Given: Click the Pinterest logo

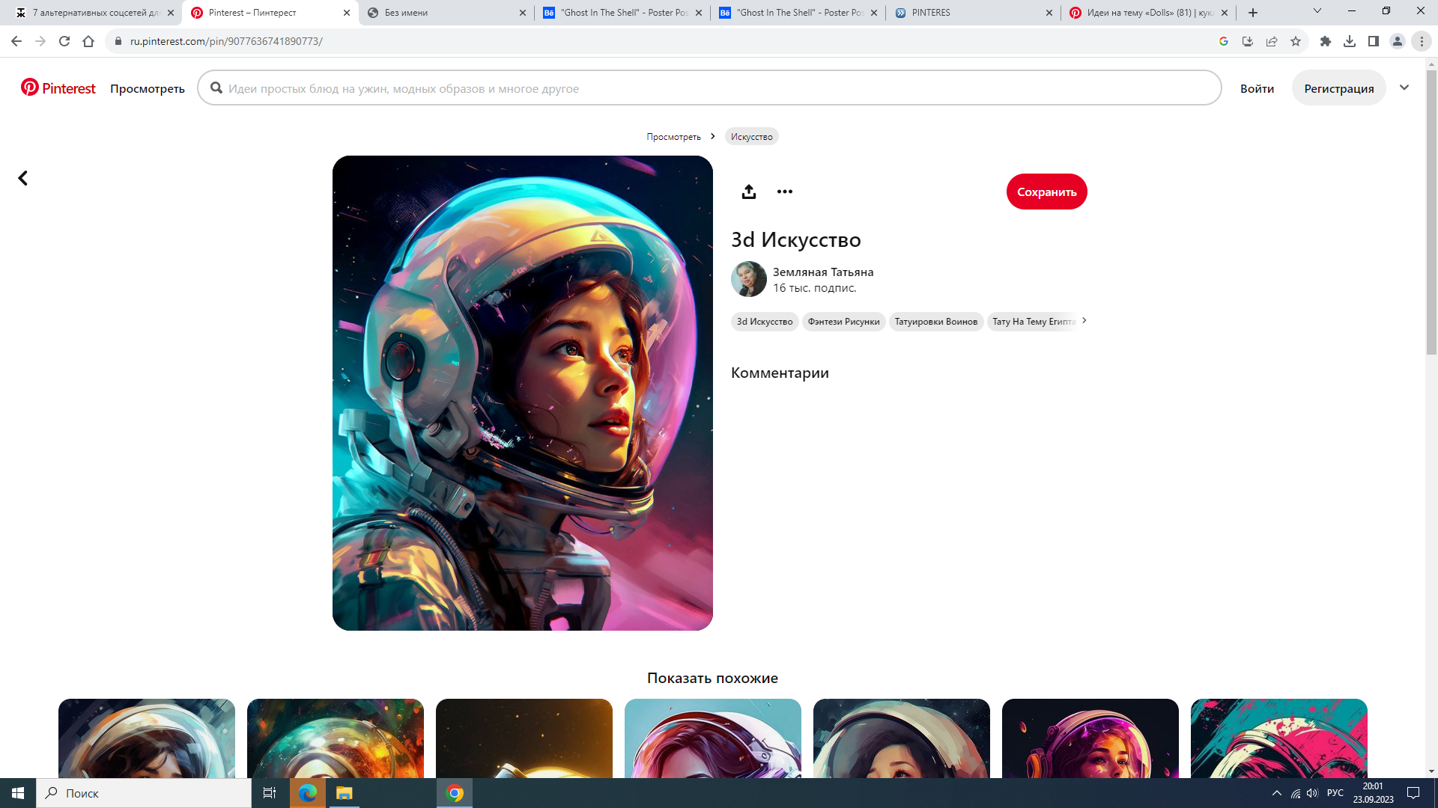Looking at the screenshot, I should (x=58, y=88).
